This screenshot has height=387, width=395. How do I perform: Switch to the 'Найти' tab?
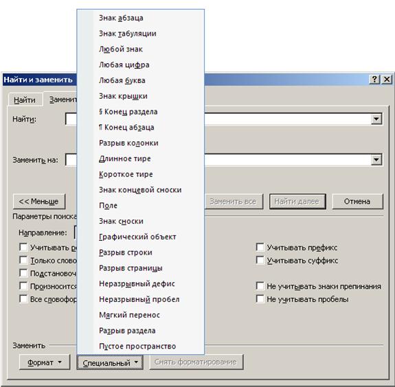[25, 100]
